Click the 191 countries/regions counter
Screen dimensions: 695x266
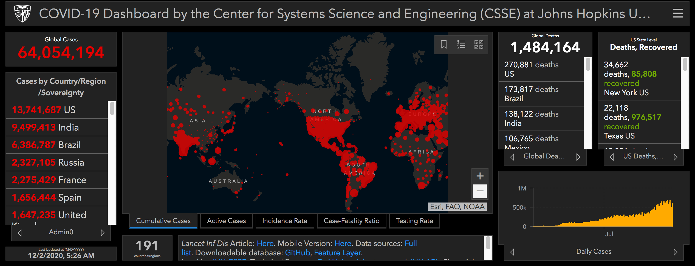(147, 248)
